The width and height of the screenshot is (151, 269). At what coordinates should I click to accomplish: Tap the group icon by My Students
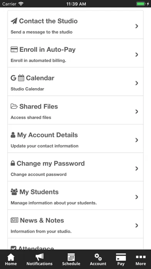point(14,192)
